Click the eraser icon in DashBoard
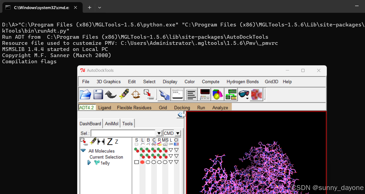This screenshot has height=194, width=365. [x=93, y=141]
